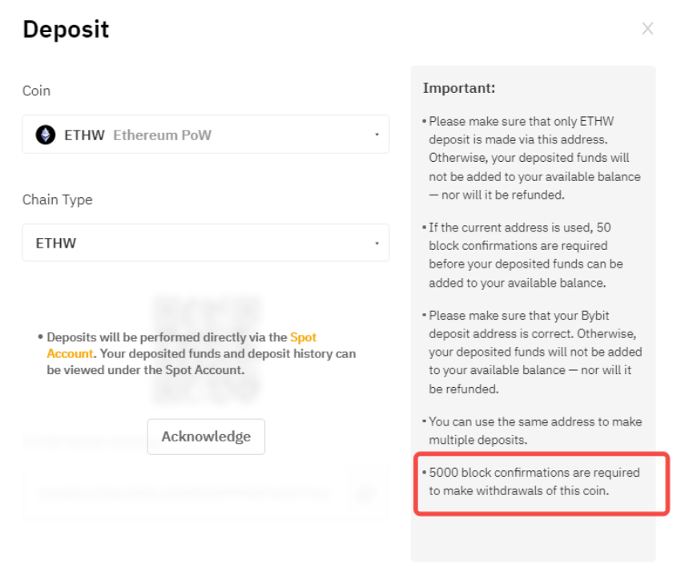This screenshot has width=693, height=572.
Task: Click the blurred deposit address field
Action: [184, 493]
